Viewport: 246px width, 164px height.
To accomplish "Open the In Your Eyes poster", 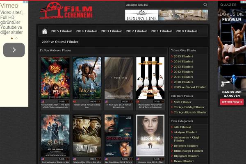I will point(118,78).
